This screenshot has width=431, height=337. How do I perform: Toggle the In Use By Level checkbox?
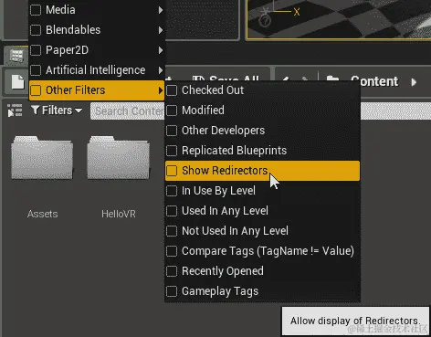tap(172, 191)
